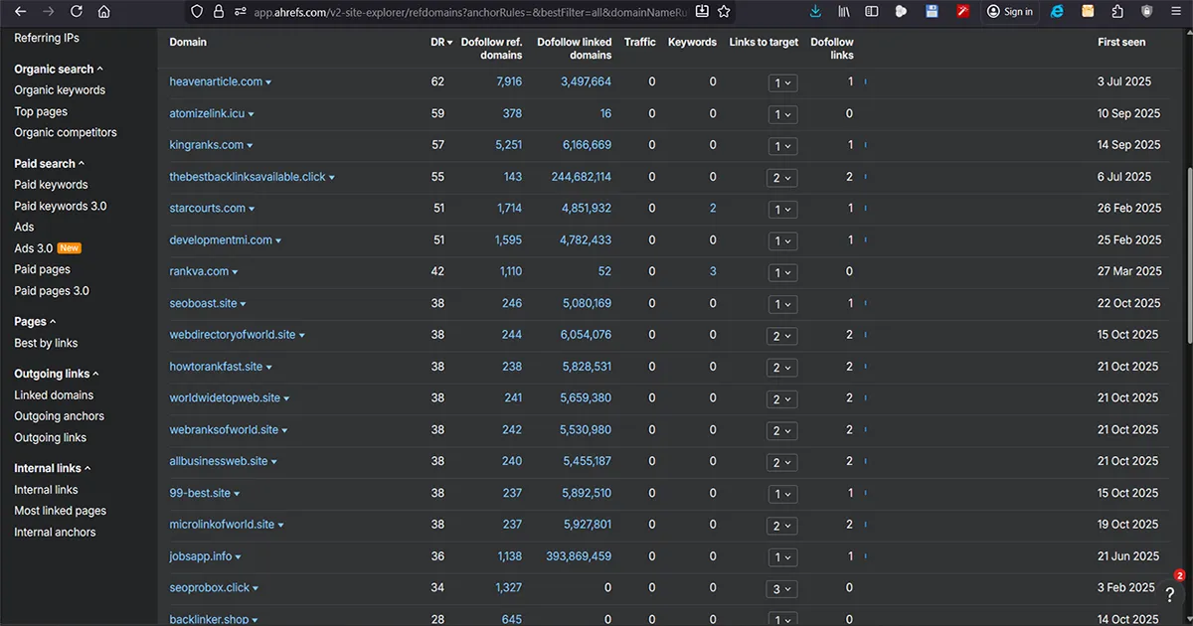Open the kingranks.com domain link
The height and width of the screenshot is (626, 1193).
(206, 145)
